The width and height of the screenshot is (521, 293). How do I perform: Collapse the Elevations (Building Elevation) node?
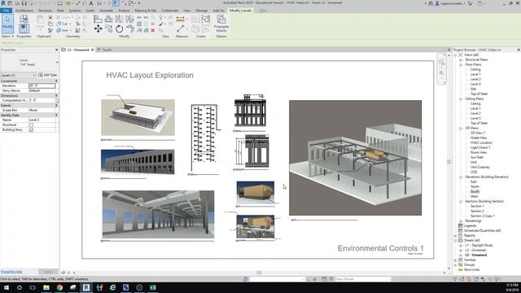click(x=461, y=177)
